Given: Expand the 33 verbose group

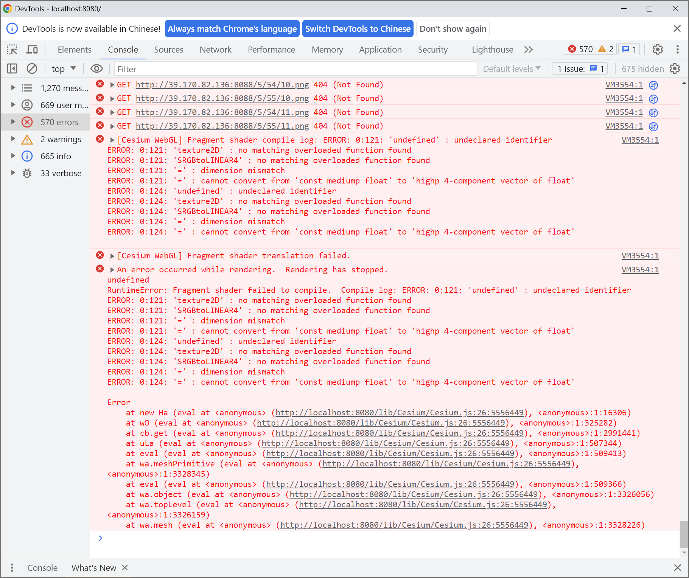Looking at the screenshot, I should pyautogui.click(x=13, y=173).
